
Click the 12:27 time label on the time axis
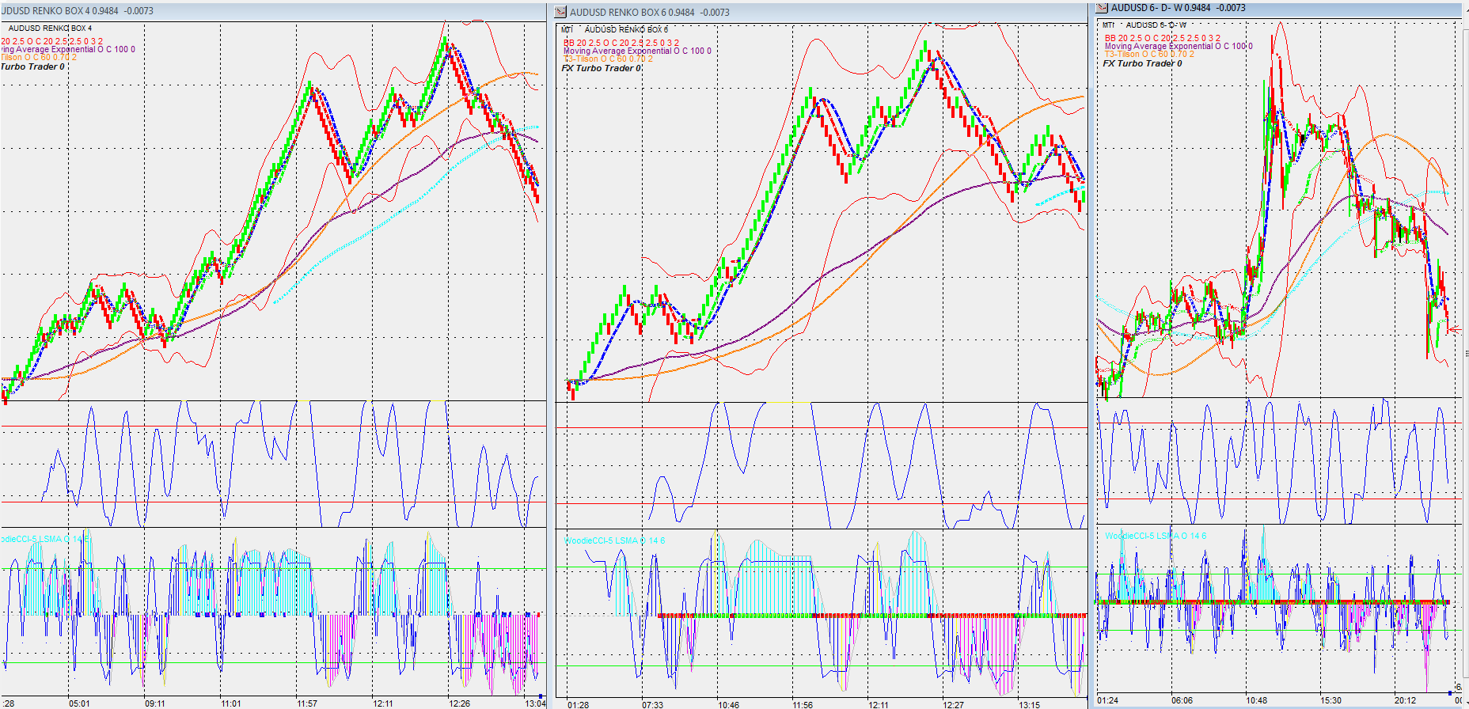[x=954, y=704]
